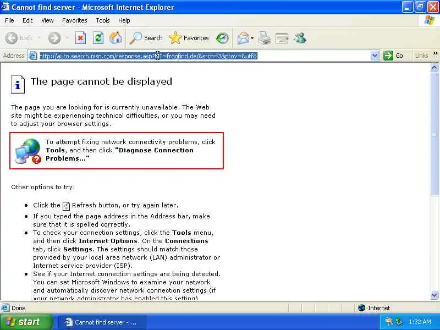Click the page icon in Address bar
This screenshot has width=440, height=330.
33,56
